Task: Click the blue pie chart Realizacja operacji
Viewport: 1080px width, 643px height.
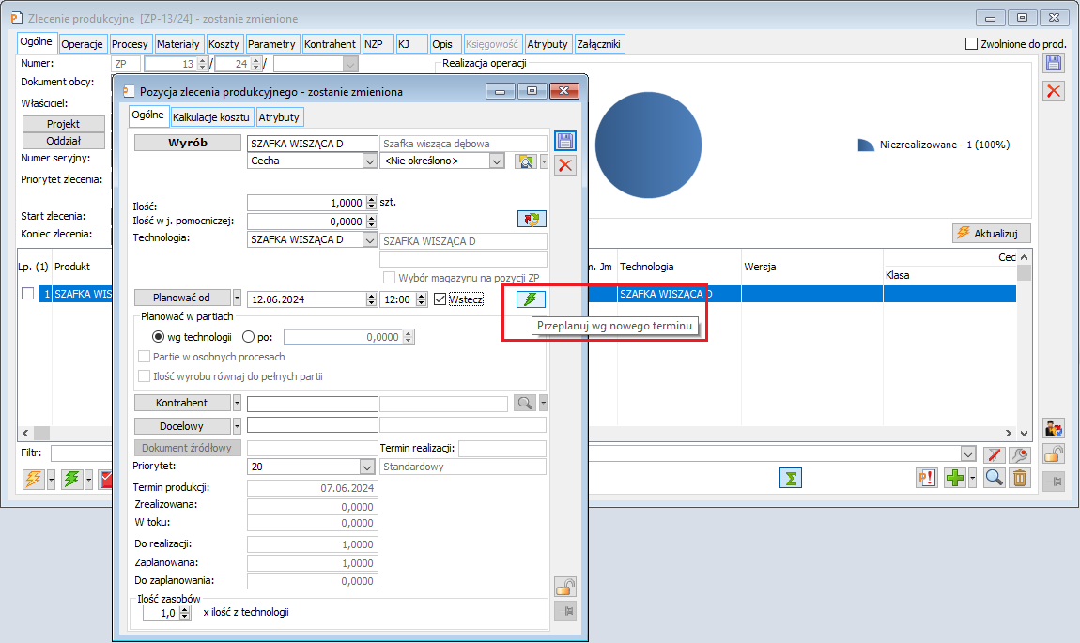Action: (x=648, y=145)
